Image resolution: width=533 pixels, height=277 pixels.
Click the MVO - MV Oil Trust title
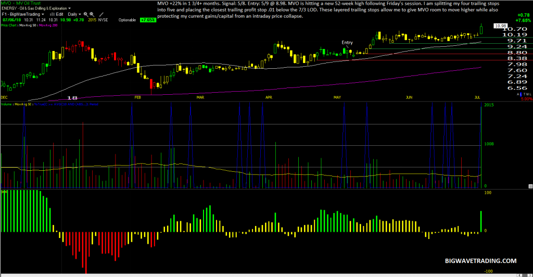[x=21, y=3]
